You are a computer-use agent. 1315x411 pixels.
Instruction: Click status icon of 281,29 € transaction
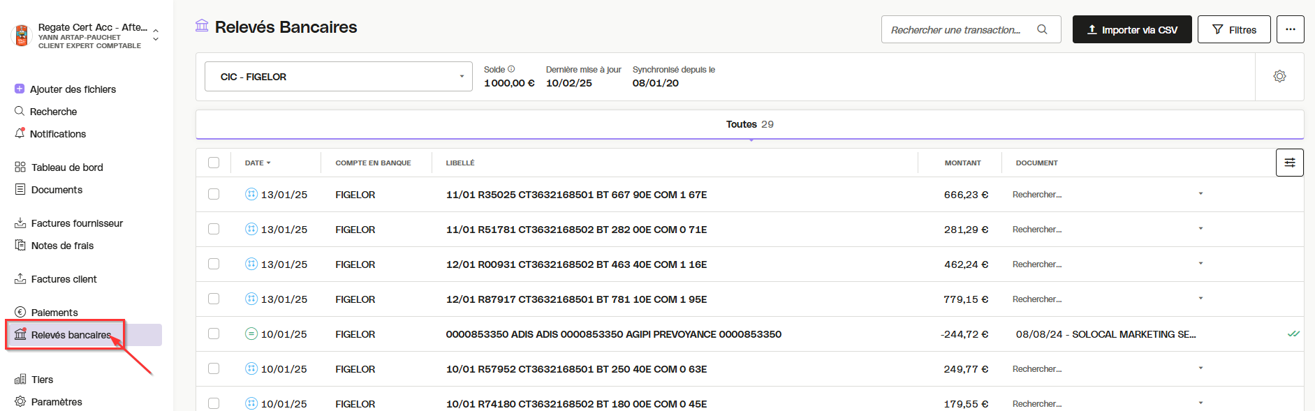pos(251,229)
